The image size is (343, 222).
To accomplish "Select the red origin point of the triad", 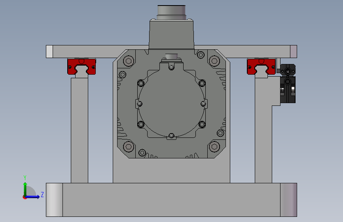I will click(x=25, y=197).
